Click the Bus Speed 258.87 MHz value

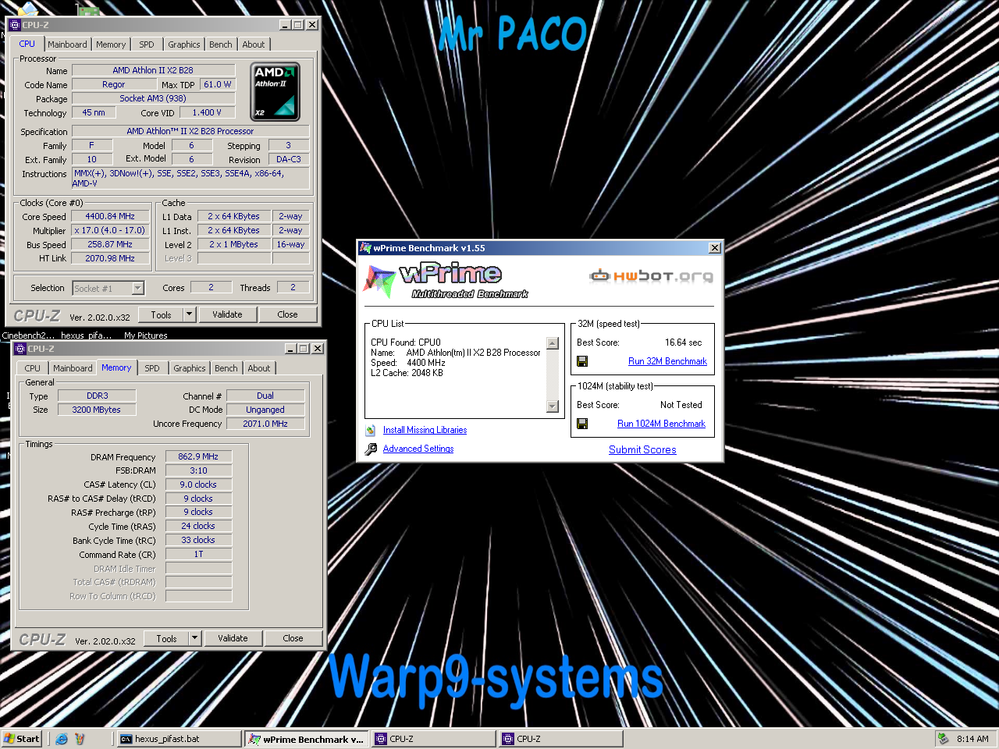click(110, 244)
